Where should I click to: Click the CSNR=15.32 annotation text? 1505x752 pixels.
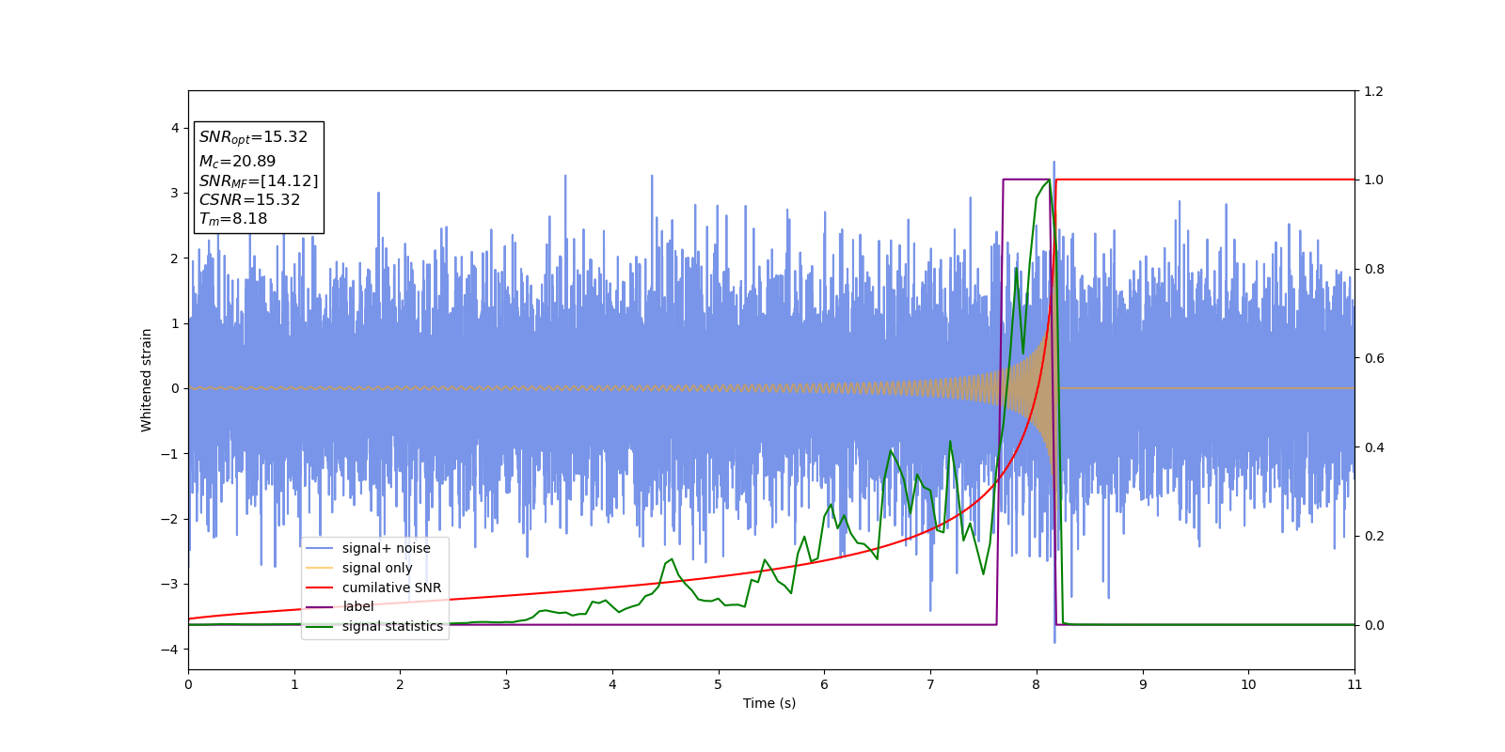click(x=249, y=200)
